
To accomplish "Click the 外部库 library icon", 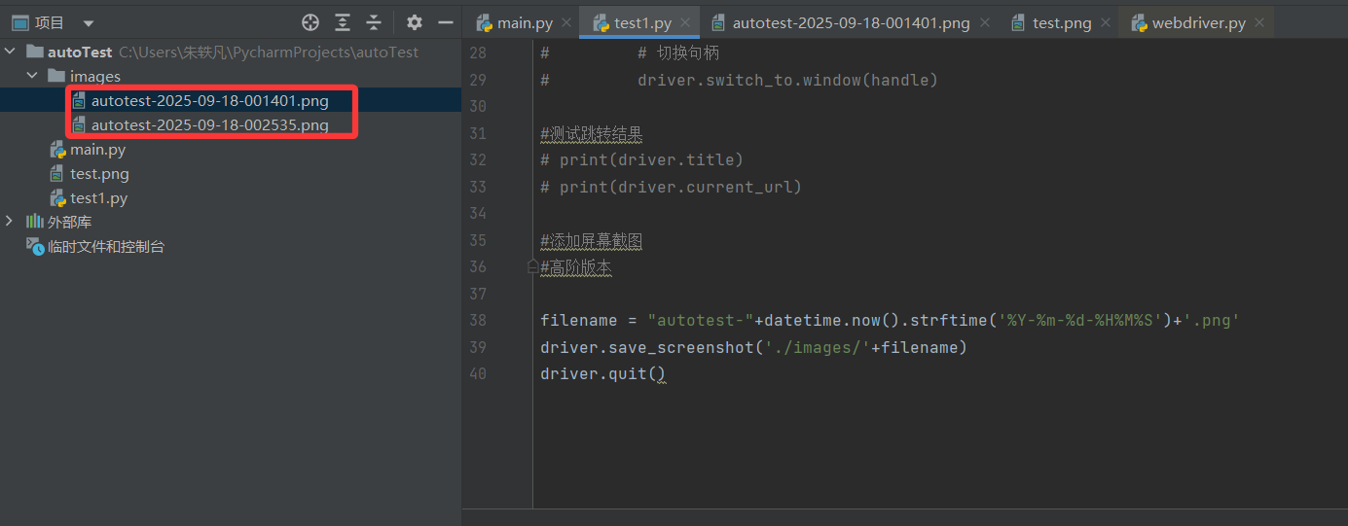I will [x=35, y=222].
